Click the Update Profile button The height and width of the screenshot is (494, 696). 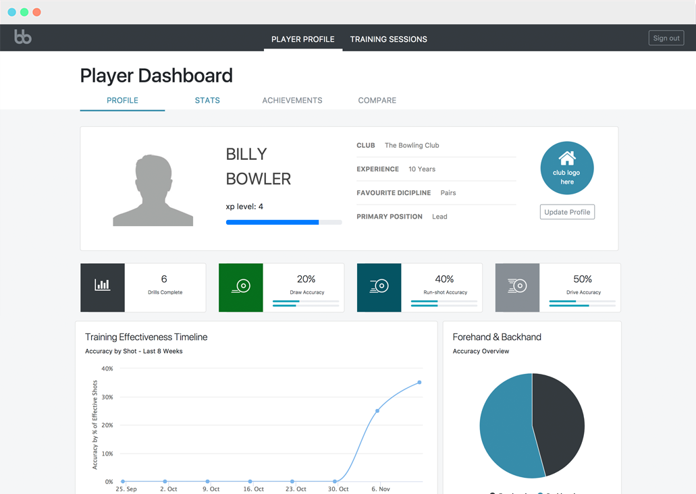pos(567,212)
